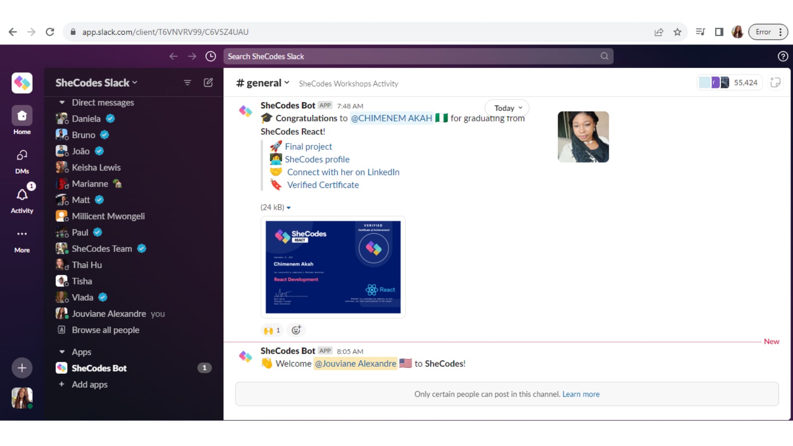Click the add reaction emoji icon

[x=296, y=330]
